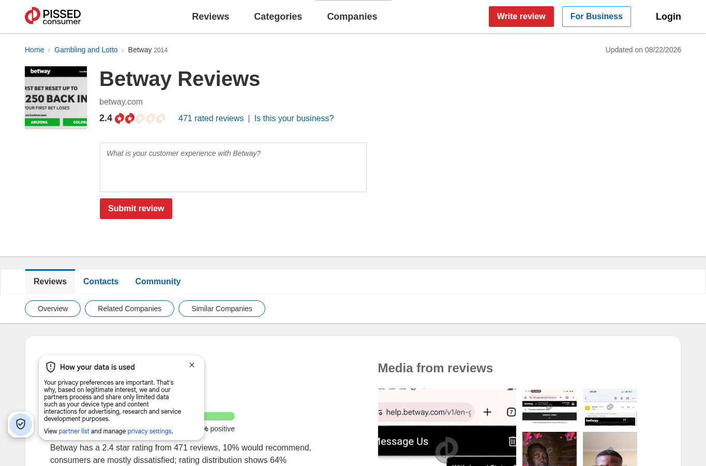
Task: Go to Home breadcrumb
Action: point(34,50)
